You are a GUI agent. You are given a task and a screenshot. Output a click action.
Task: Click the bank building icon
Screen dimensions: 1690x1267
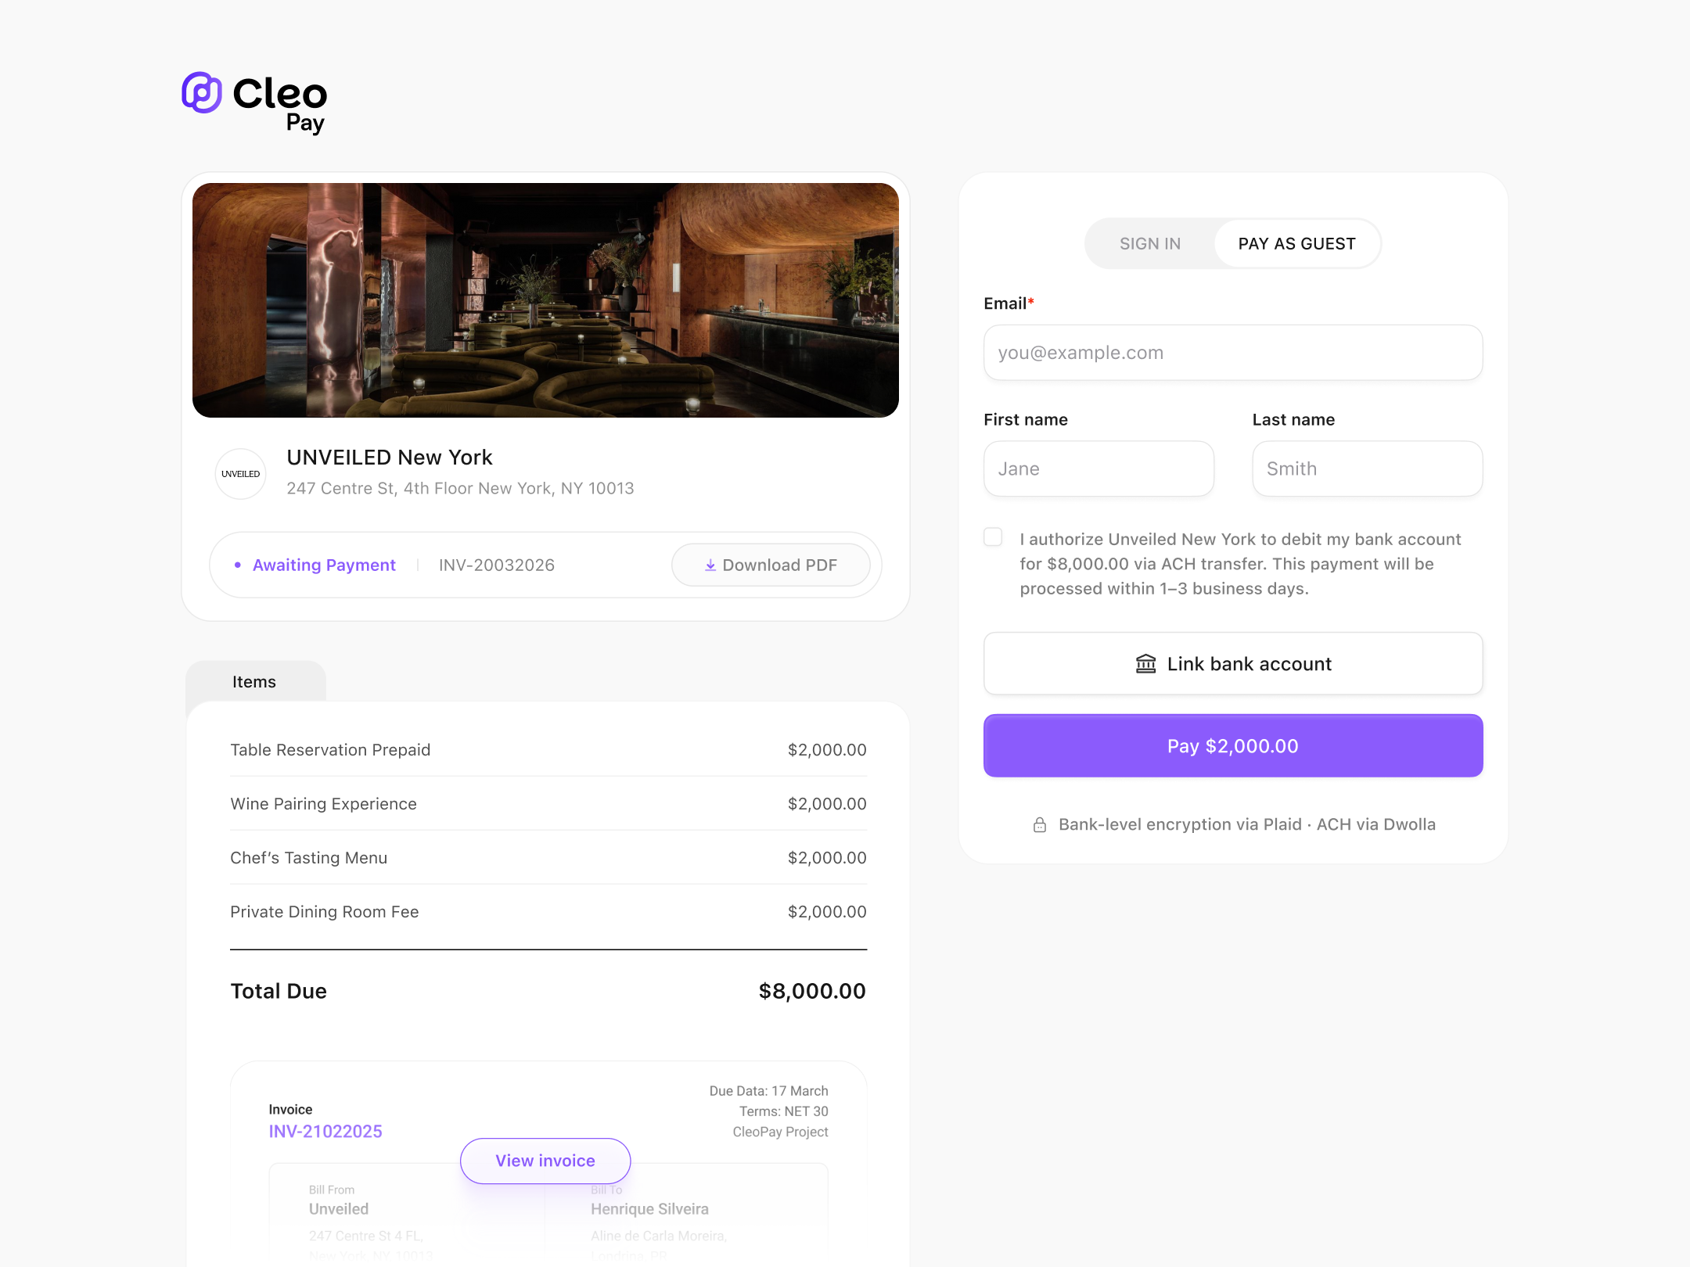click(1145, 664)
